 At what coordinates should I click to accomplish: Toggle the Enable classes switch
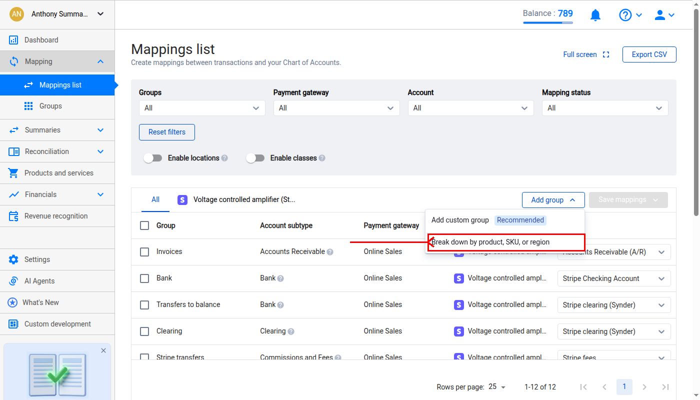click(255, 158)
